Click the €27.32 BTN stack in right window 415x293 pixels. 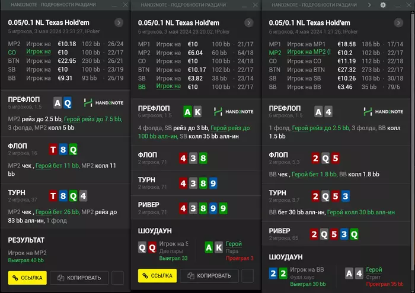(347, 70)
